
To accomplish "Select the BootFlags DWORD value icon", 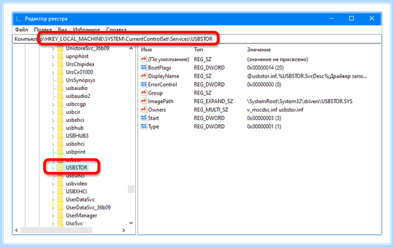I will (143, 68).
